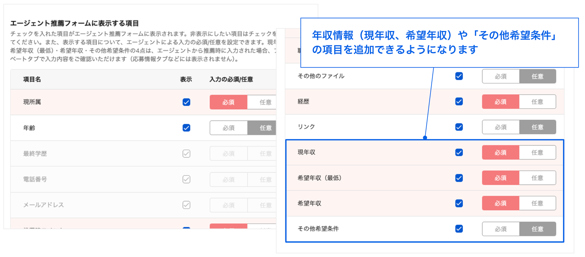Click the メールアドレス display checkbox
Screen dimensions: 585x257
(186, 205)
